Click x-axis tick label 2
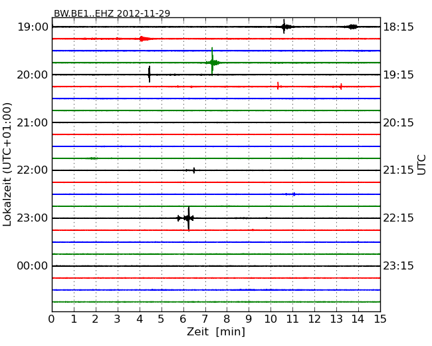Image resolution: width=432 pixels, height=346 pixels. [95, 319]
